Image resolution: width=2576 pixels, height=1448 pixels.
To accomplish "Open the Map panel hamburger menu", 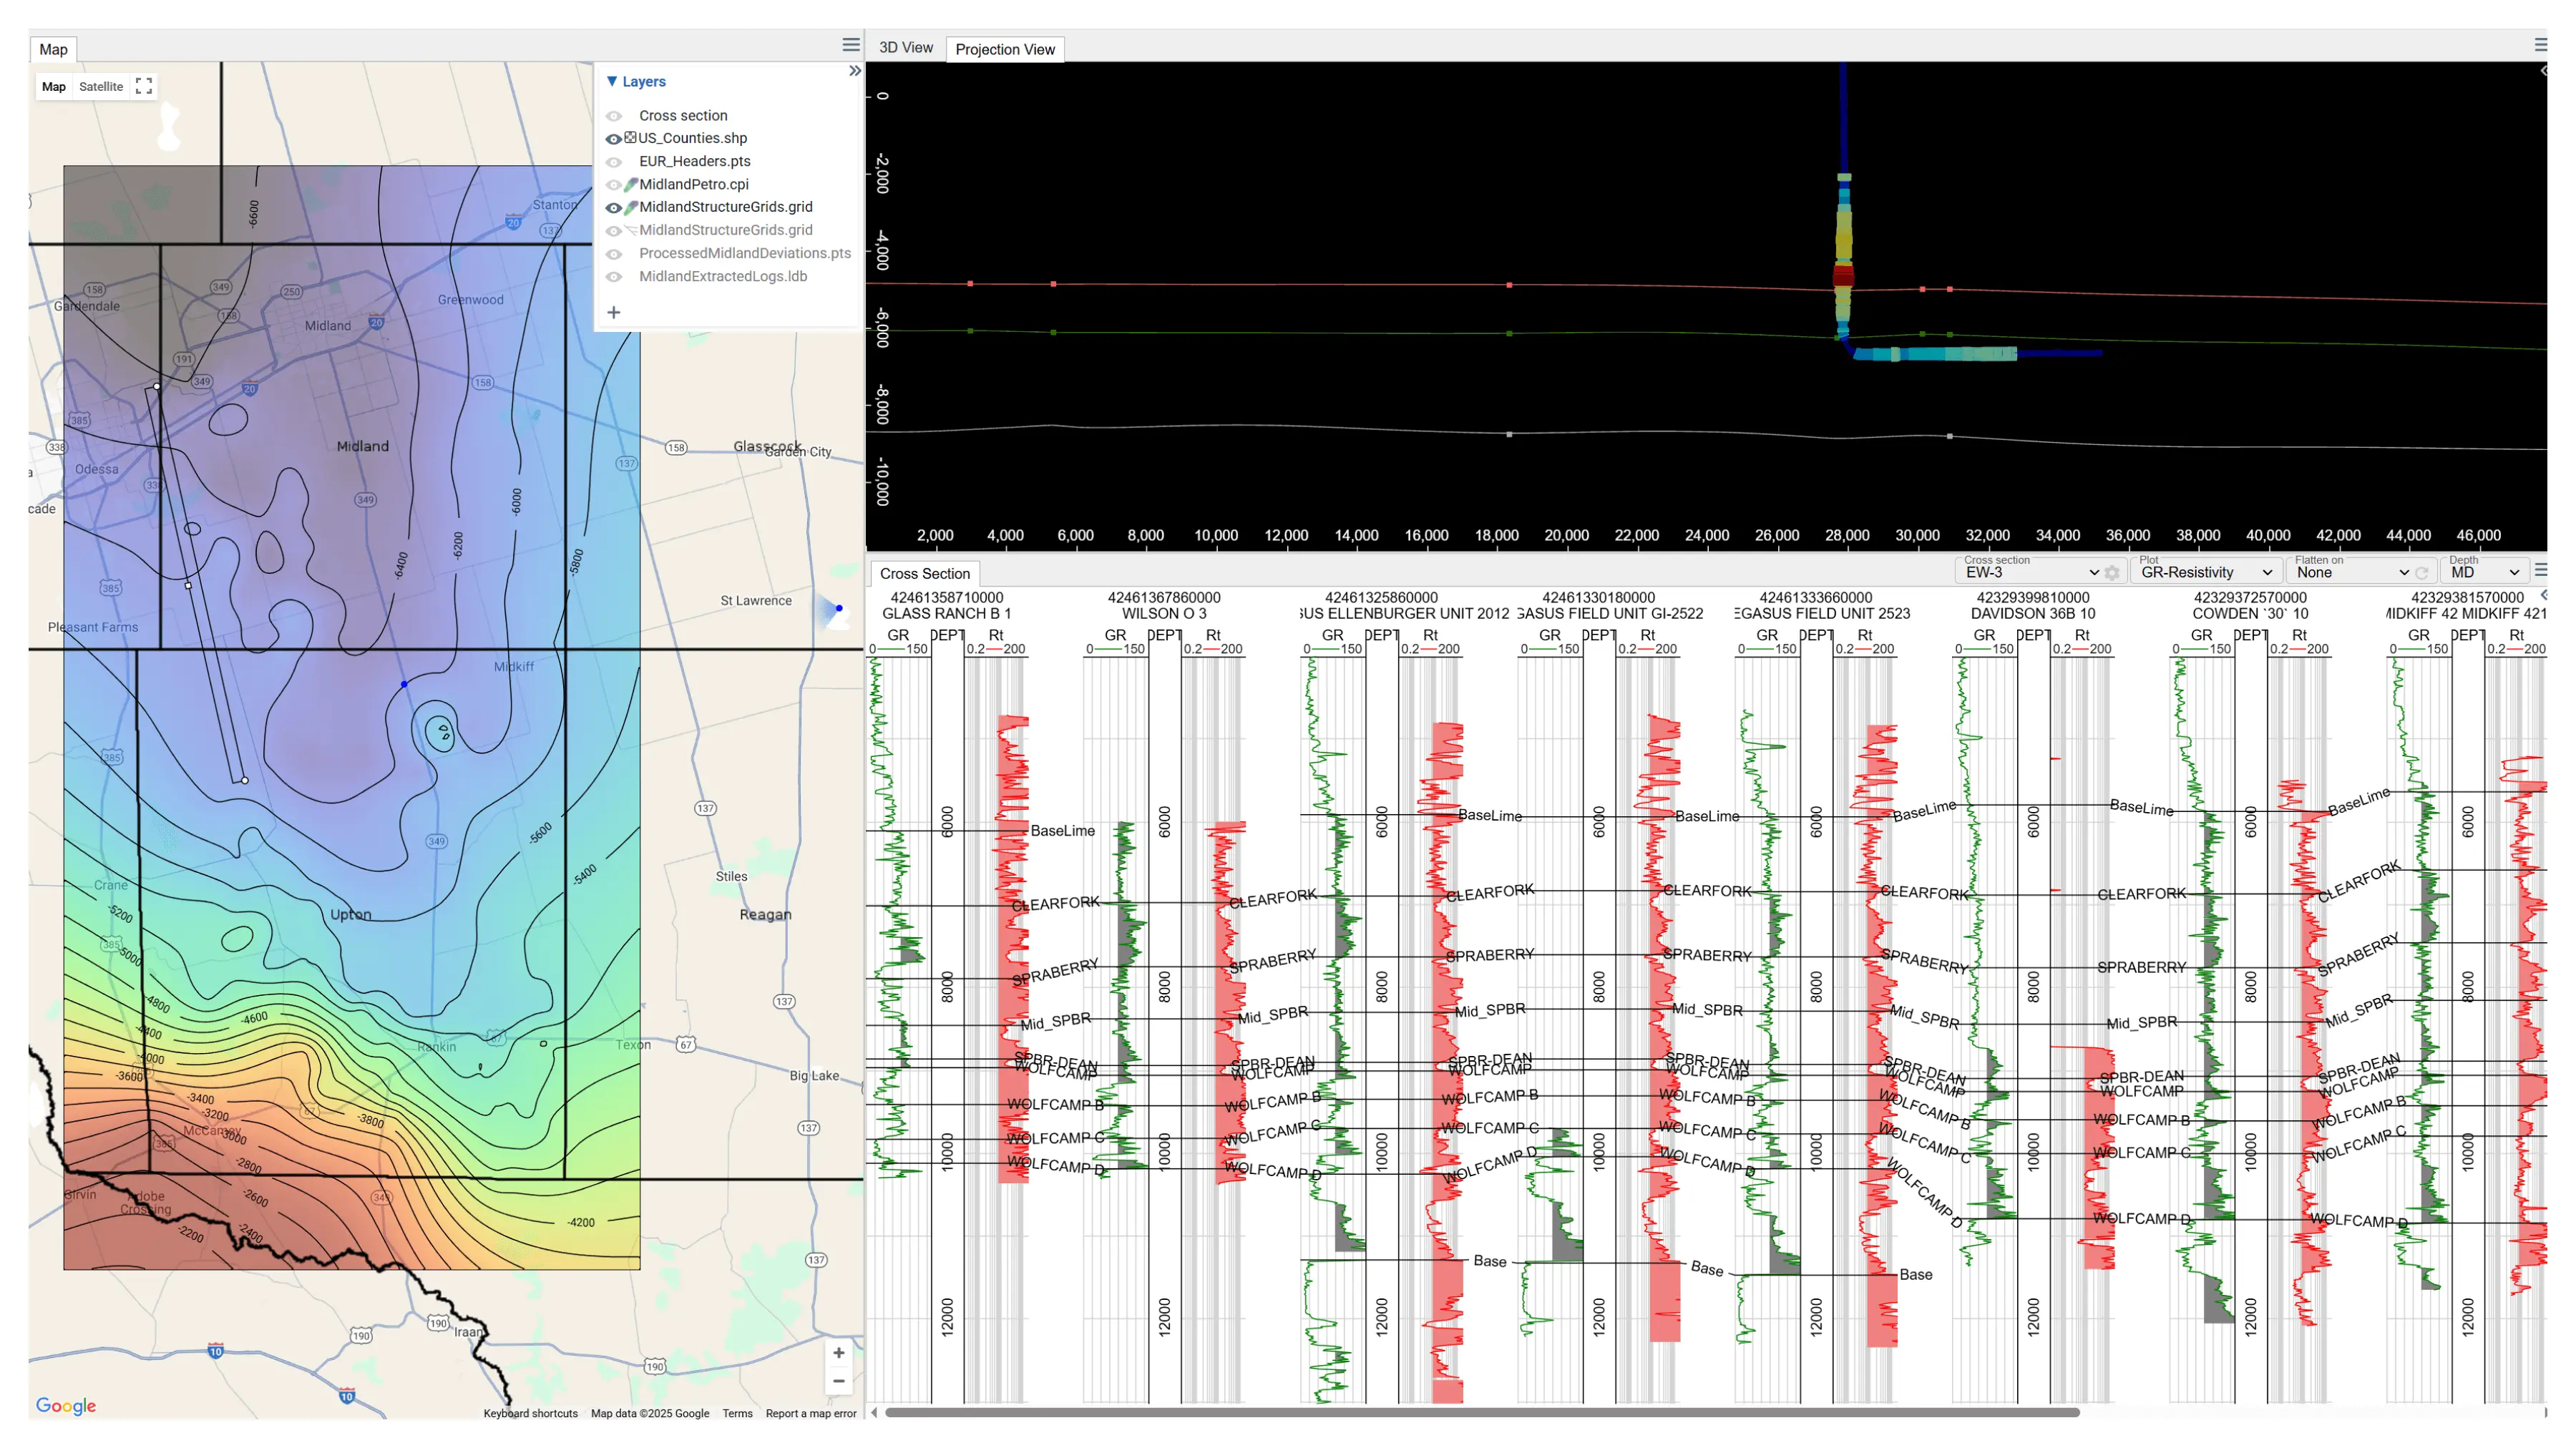I will click(850, 45).
